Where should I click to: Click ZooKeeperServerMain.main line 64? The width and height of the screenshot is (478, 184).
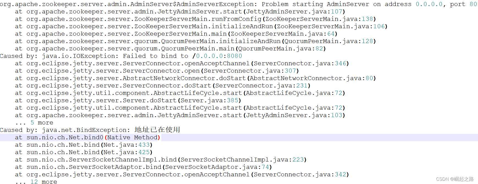tap(176, 34)
